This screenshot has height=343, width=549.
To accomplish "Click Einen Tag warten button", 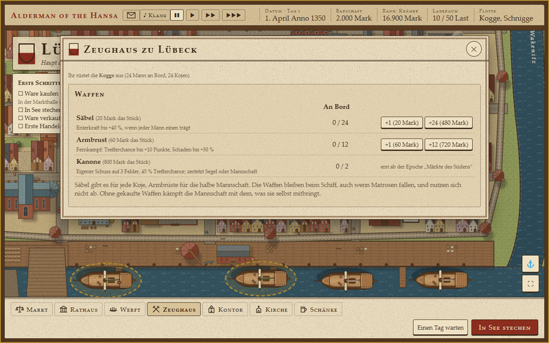I will (440, 328).
